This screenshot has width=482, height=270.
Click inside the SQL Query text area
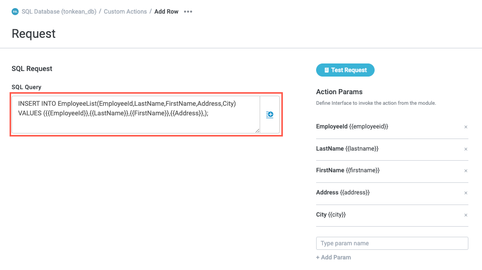[135, 121]
